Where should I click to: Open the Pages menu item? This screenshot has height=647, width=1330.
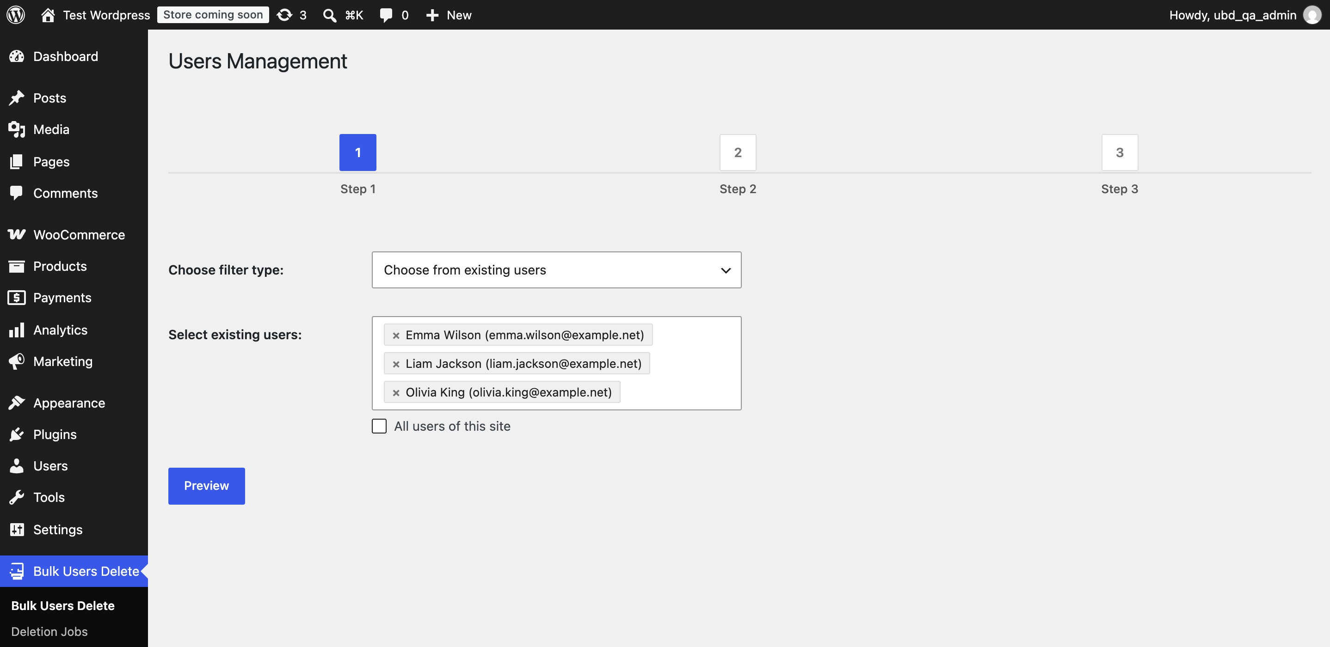click(x=74, y=161)
